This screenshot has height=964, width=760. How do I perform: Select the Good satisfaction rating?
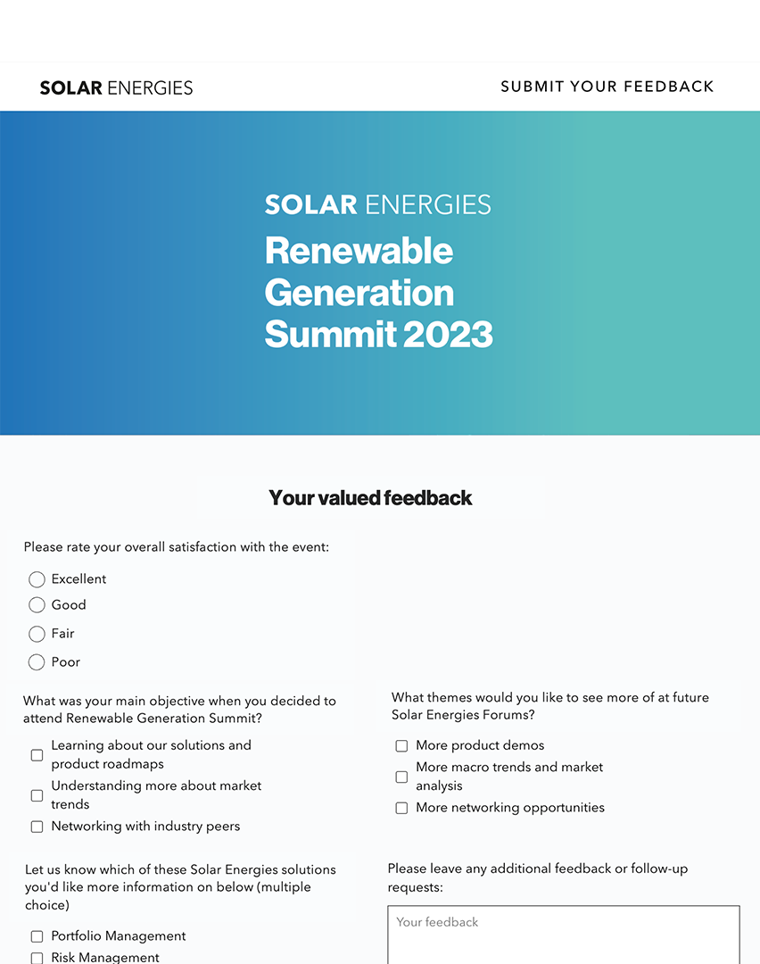click(x=37, y=605)
